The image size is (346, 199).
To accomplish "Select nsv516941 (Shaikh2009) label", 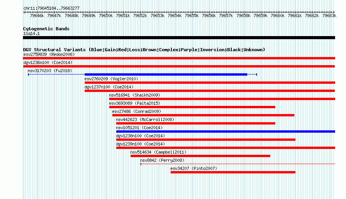I will pos(135,95).
